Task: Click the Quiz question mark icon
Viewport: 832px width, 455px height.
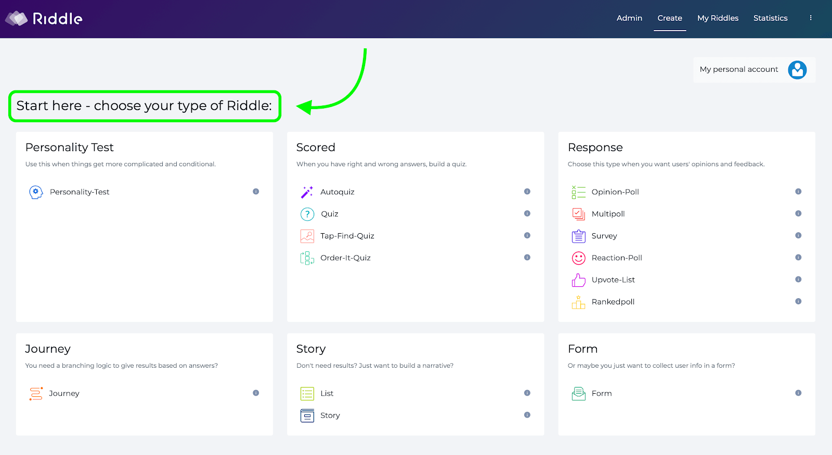Action: click(x=307, y=214)
